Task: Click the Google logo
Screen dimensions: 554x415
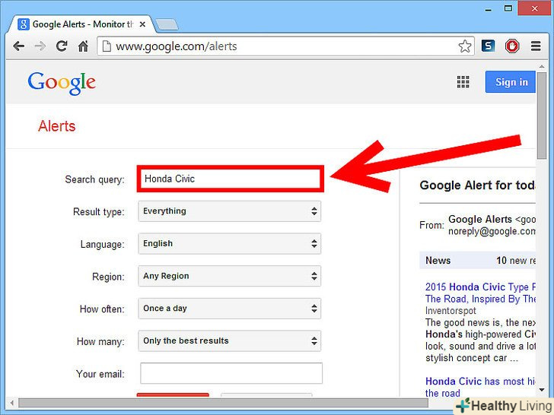Action: point(62,84)
